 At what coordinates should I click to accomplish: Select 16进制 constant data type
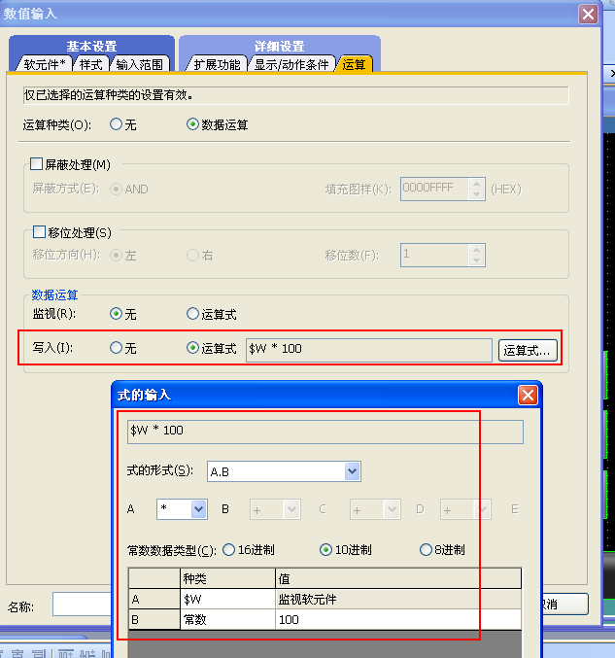(x=229, y=549)
